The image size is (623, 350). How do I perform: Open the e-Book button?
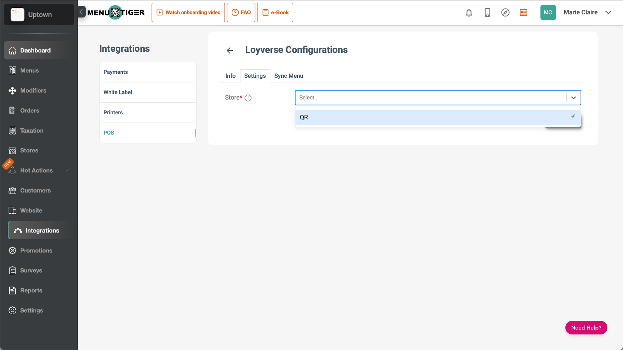coord(275,12)
